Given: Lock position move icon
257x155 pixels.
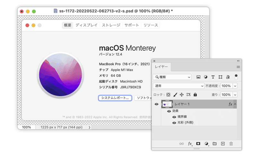Looking at the screenshot, I should pyautogui.click(x=182, y=94).
